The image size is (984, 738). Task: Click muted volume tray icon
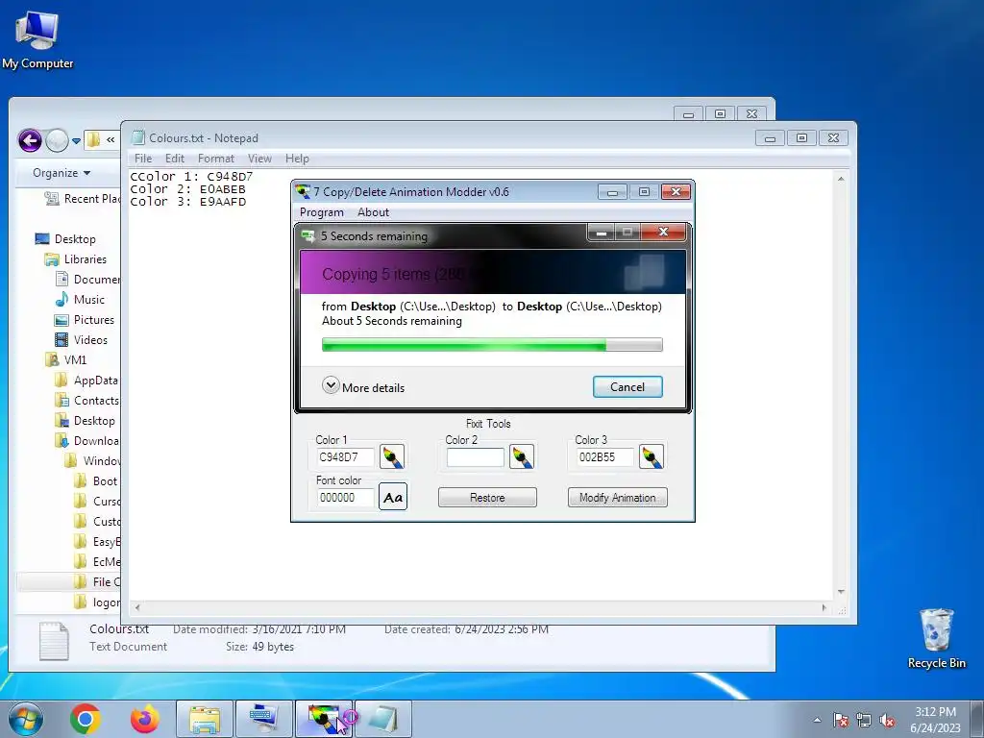click(887, 720)
